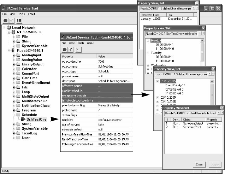Expand 02/10/2005 in the exception-schedule window
This screenshot has width=225, height=174.
158,98
